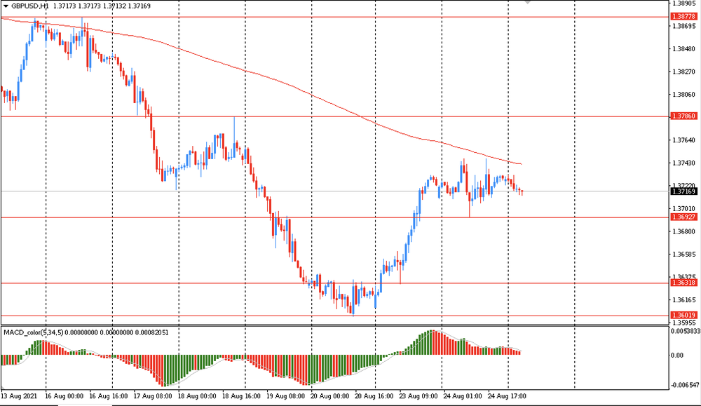Viewport: 701px width, 406px height.
Task: Click the 1.38060 price scale value
Action: point(684,95)
